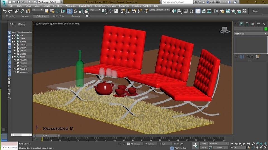Screen dimensions: 268x150
Task: Open the Modify panel tab icon
Action: [x=241, y=24]
